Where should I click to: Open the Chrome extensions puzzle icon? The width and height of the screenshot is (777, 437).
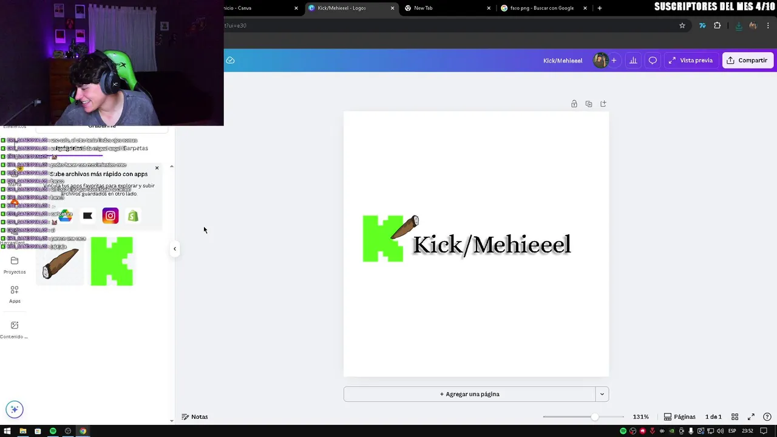point(717,25)
